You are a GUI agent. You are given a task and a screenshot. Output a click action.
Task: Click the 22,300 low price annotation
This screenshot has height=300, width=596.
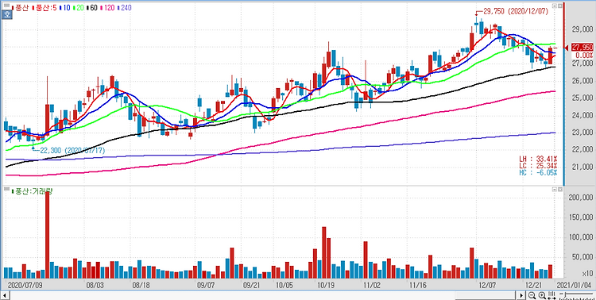(72, 151)
